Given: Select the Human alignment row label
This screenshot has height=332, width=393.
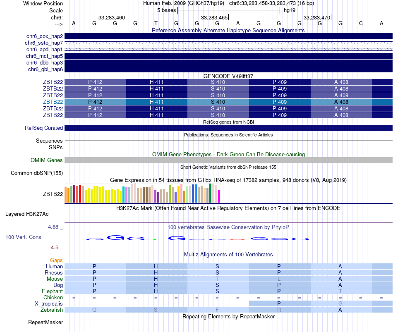Looking at the screenshot, I should [54, 266].
